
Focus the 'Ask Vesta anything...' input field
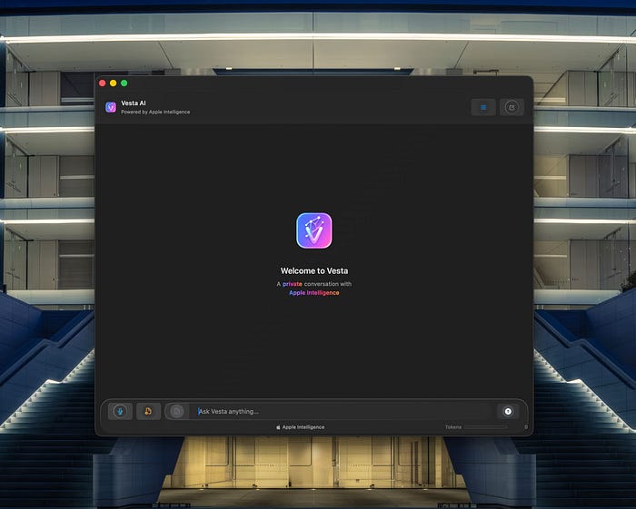(344, 411)
